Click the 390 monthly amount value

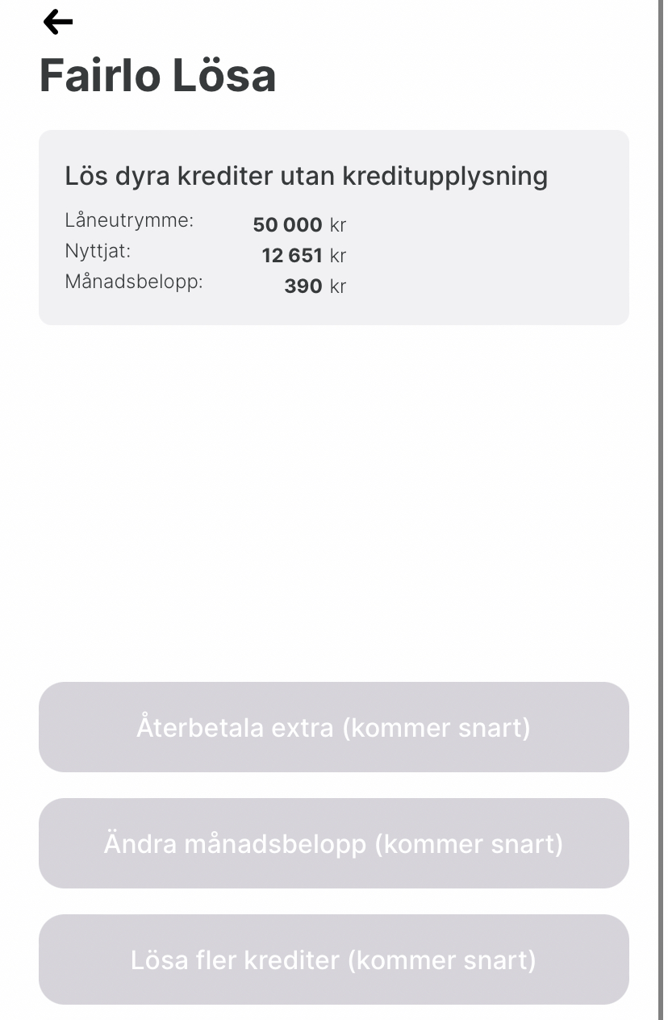pyautogui.click(x=303, y=286)
